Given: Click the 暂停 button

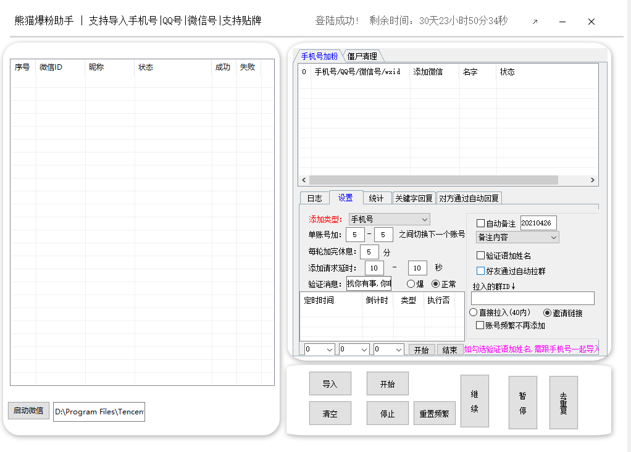Looking at the screenshot, I should point(523,403).
